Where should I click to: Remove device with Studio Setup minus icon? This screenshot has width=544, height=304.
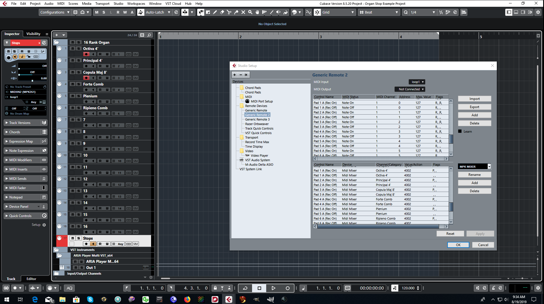click(241, 75)
